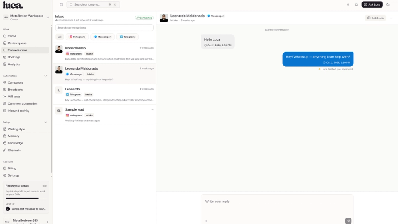Click the setup progress bar
398x224 pixels.
pyautogui.click(x=26, y=199)
